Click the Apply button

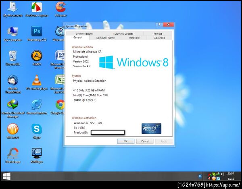pos(164,141)
